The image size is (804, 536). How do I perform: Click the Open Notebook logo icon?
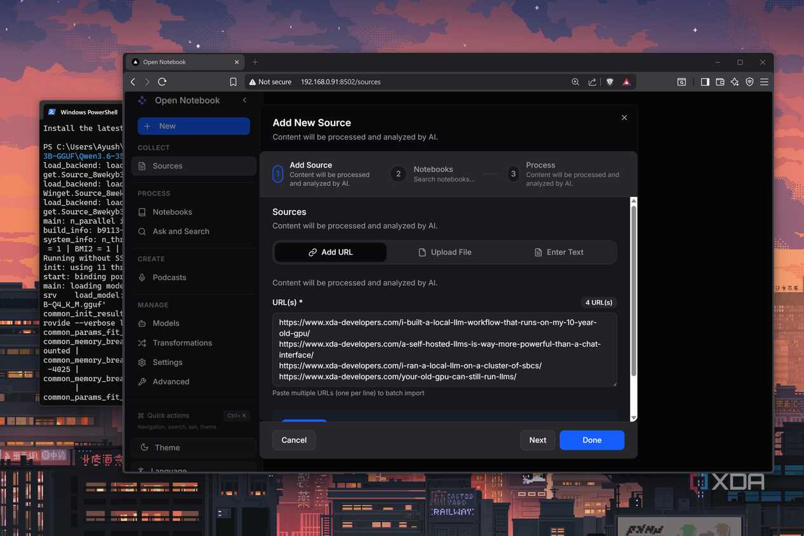[142, 100]
